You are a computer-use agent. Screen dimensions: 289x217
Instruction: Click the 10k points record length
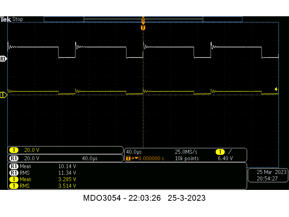187,158
